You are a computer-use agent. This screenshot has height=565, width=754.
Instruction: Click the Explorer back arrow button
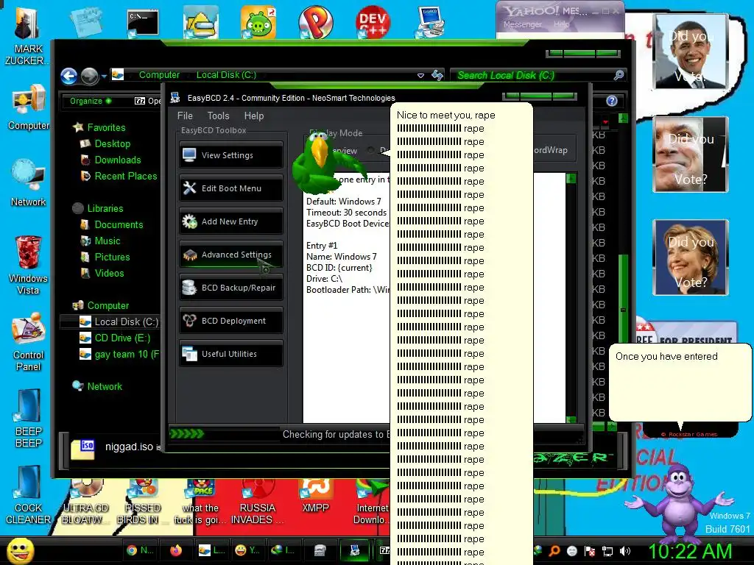pyautogui.click(x=68, y=76)
